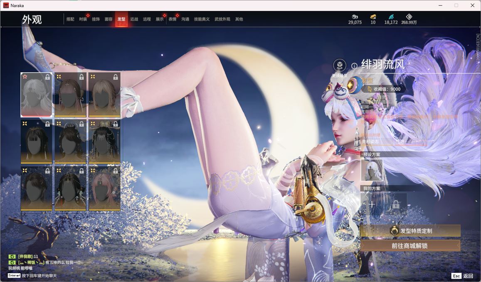The image size is (481, 282).
Task: Click the channel icon beside [伴我歌]:11
Action: pyautogui.click(x=12, y=257)
